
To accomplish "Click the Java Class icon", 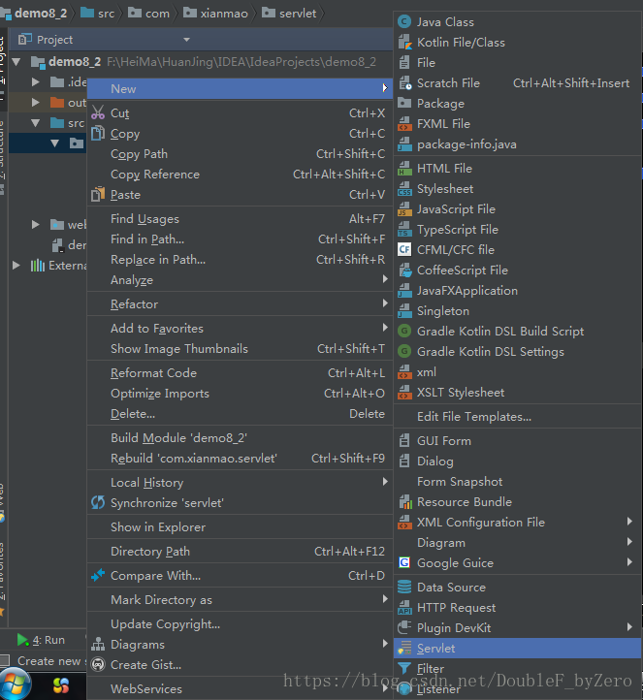I will [x=404, y=22].
